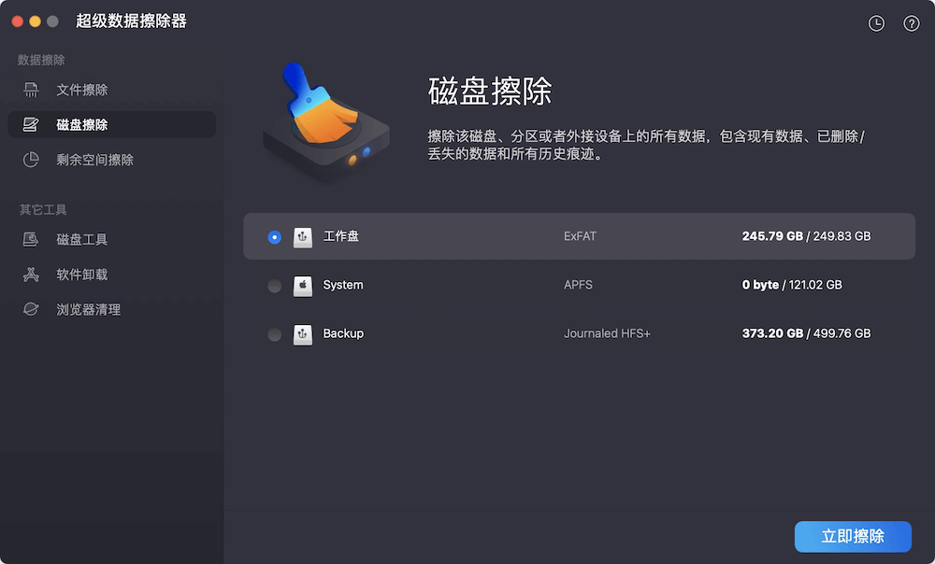935x564 pixels.
Task: Click the disk erase sidebar icon
Action: pyautogui.click(x=31, y=124)
